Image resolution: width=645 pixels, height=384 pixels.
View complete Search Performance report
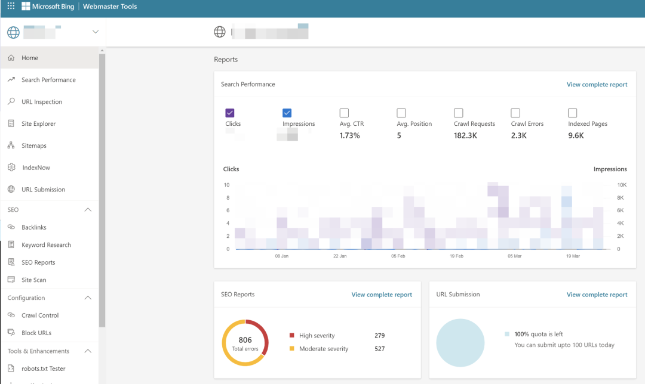(597, 85)
